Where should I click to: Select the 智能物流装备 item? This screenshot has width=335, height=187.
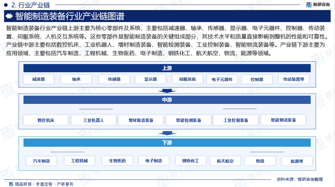pos(283,120)
